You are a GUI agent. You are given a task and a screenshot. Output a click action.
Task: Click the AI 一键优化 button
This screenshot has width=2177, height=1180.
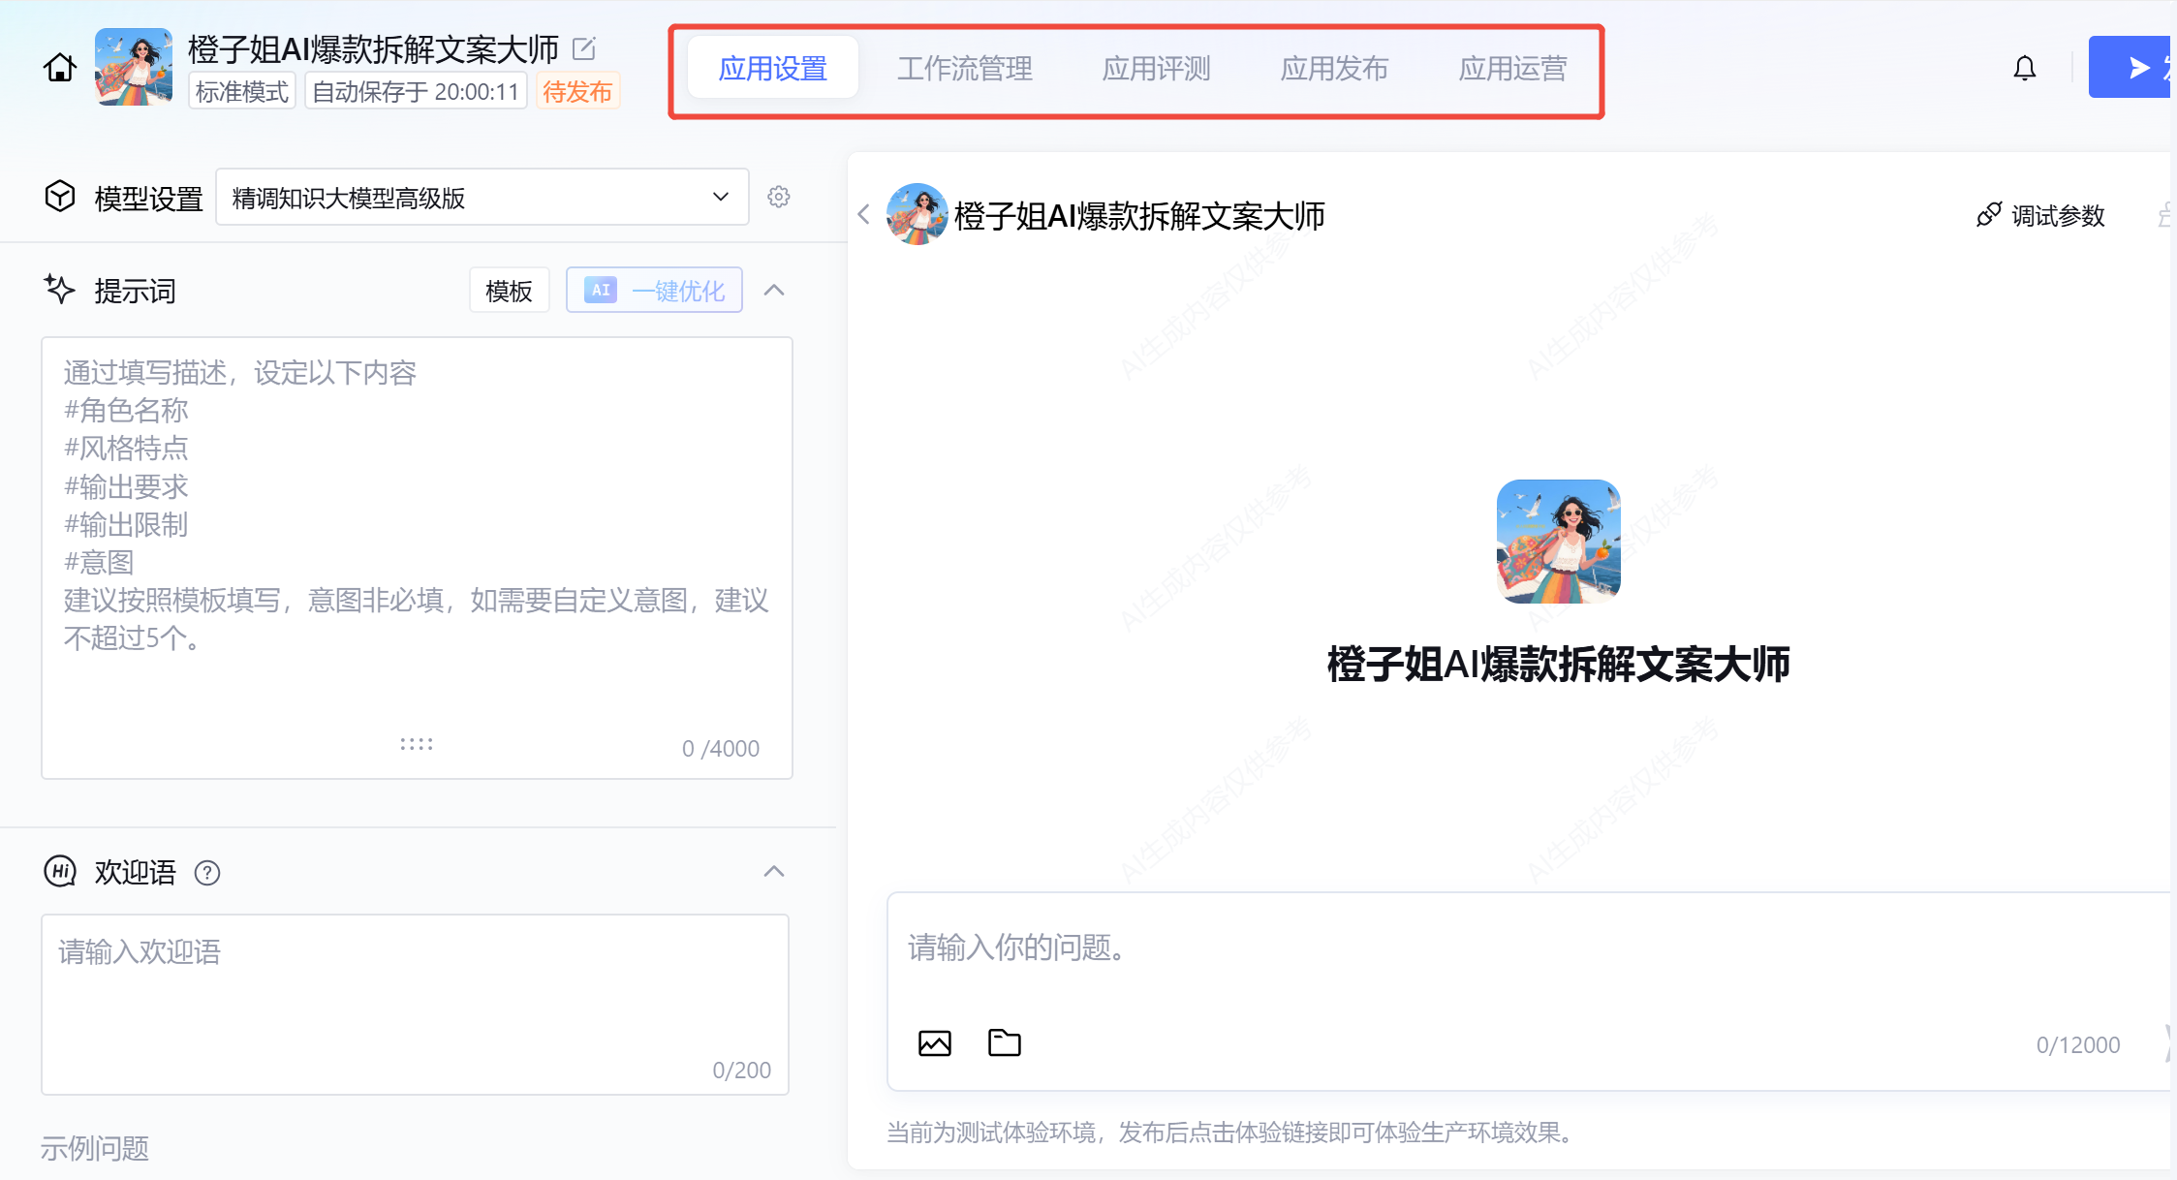click(654, 291)
